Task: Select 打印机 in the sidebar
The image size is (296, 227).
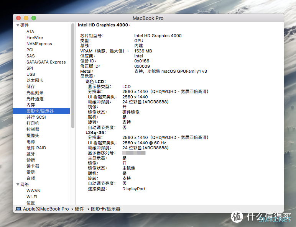Action: click(x=33, y=123)
